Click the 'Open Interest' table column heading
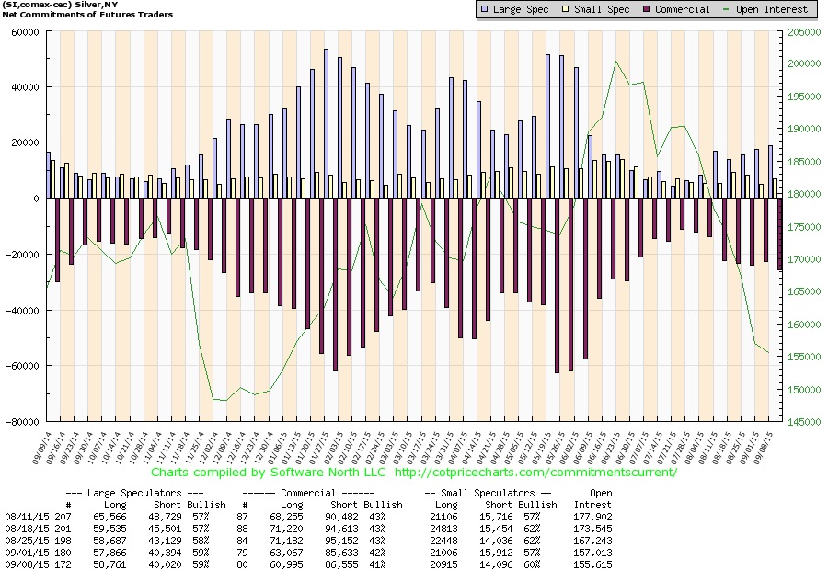Screen dimensions: 828x570 (x=593, y=499)
